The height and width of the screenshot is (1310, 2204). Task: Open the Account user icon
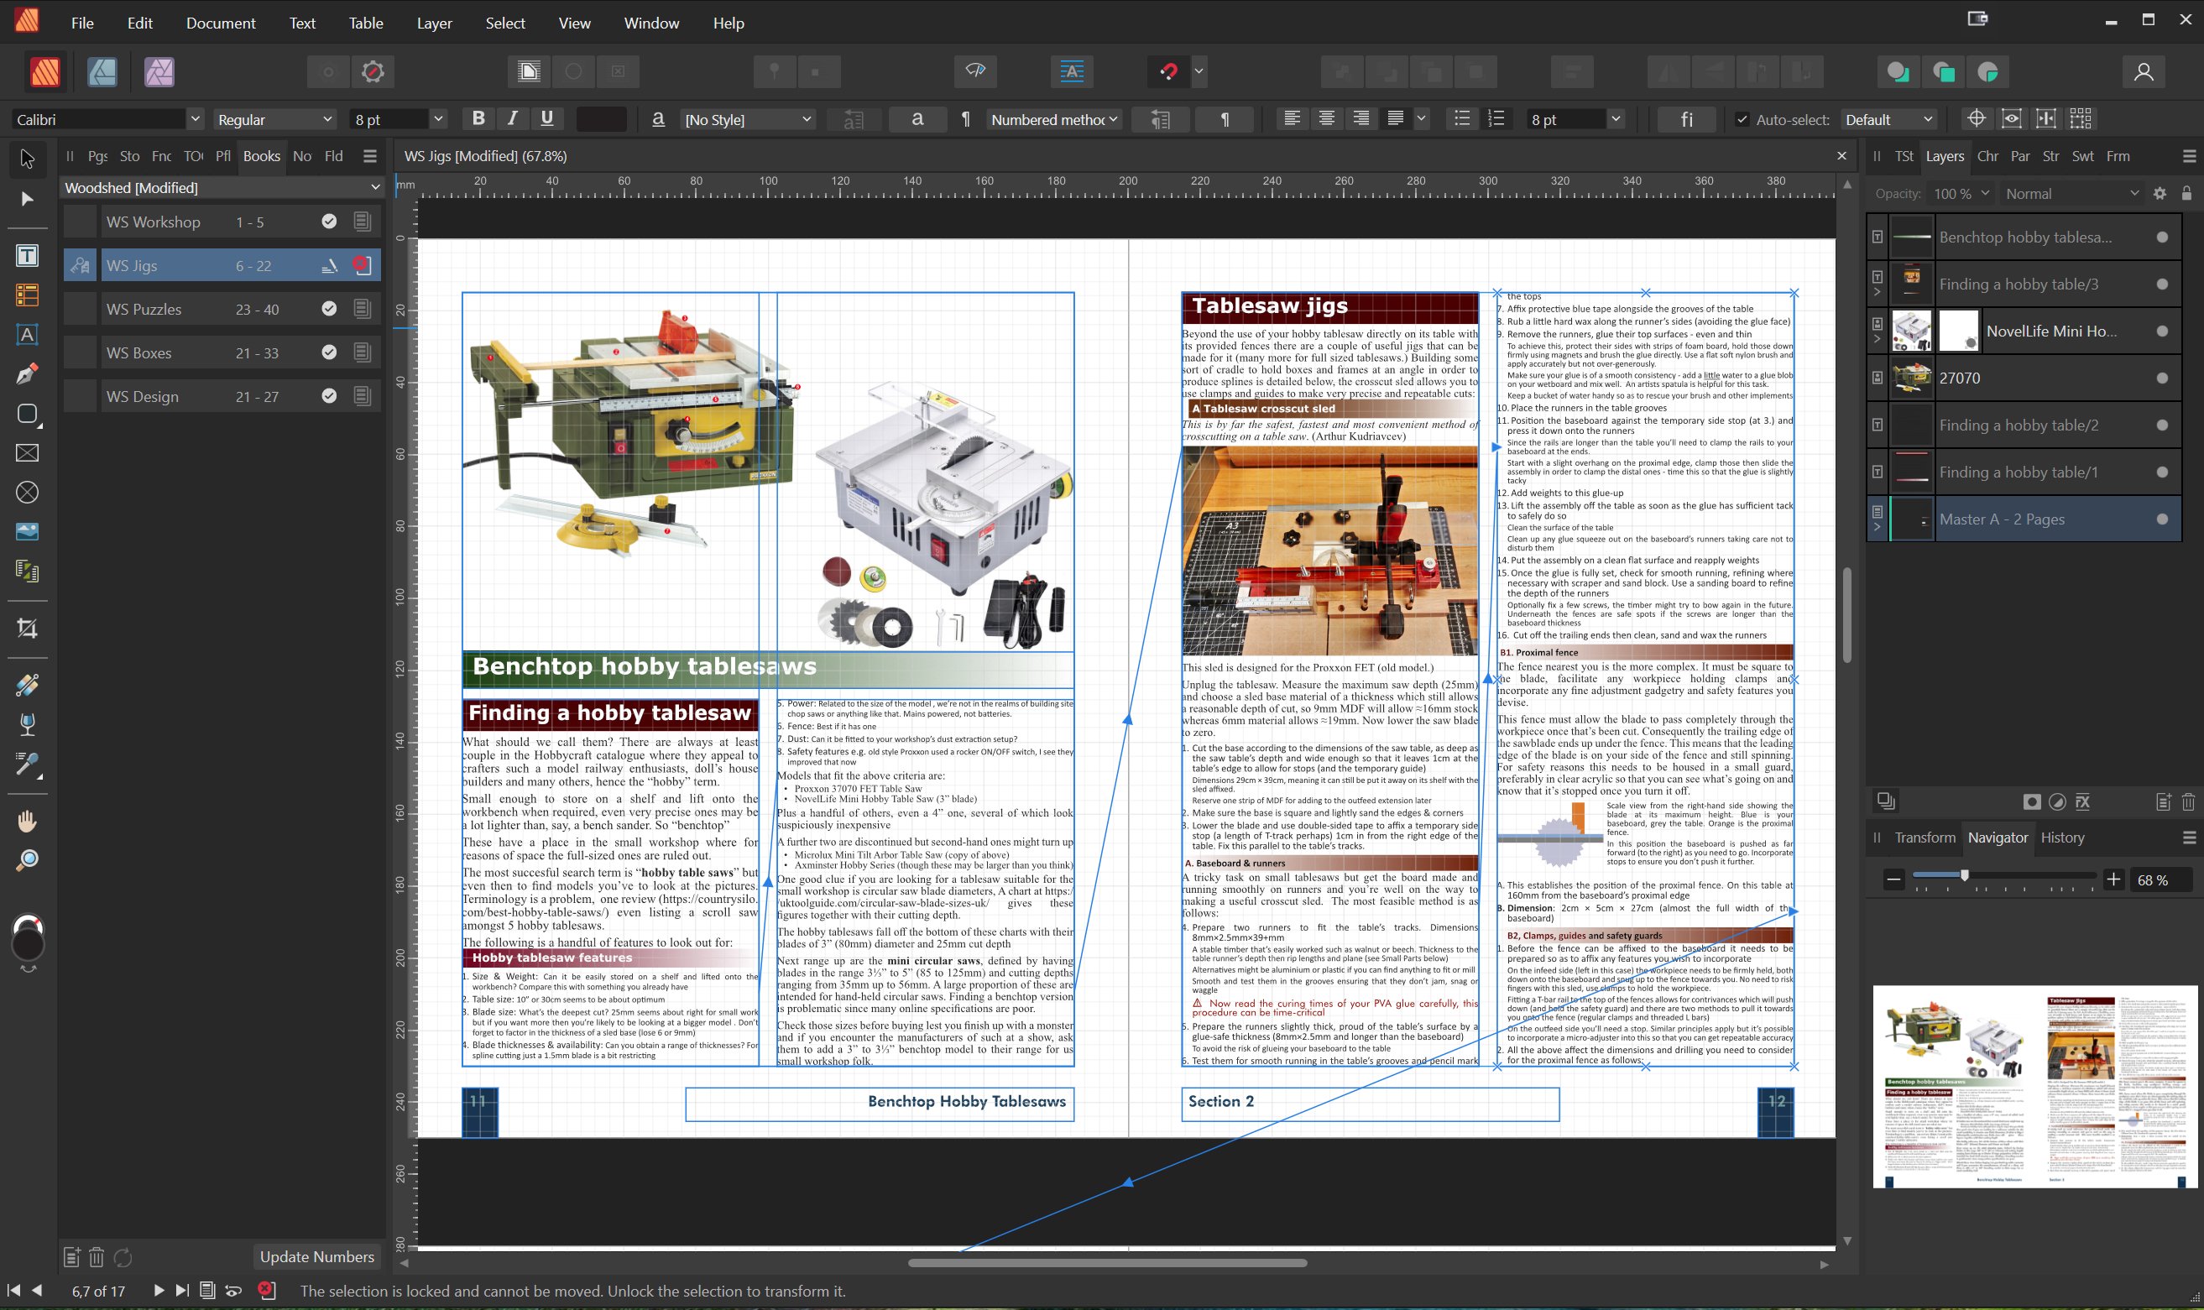coord(2143,71)
